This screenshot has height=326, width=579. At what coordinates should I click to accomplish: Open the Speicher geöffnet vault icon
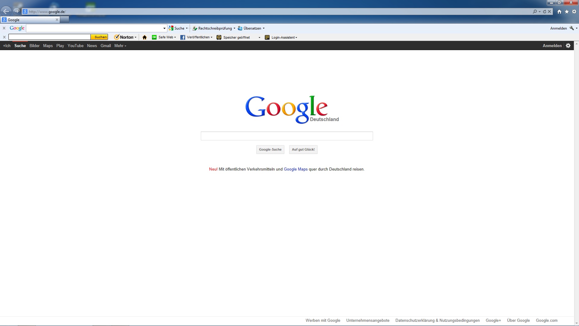point(219,37)
